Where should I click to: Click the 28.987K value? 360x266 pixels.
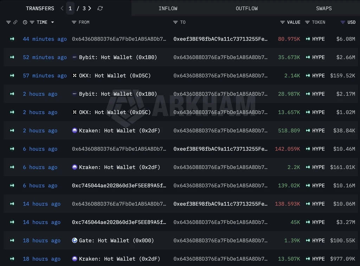(289, 94)
